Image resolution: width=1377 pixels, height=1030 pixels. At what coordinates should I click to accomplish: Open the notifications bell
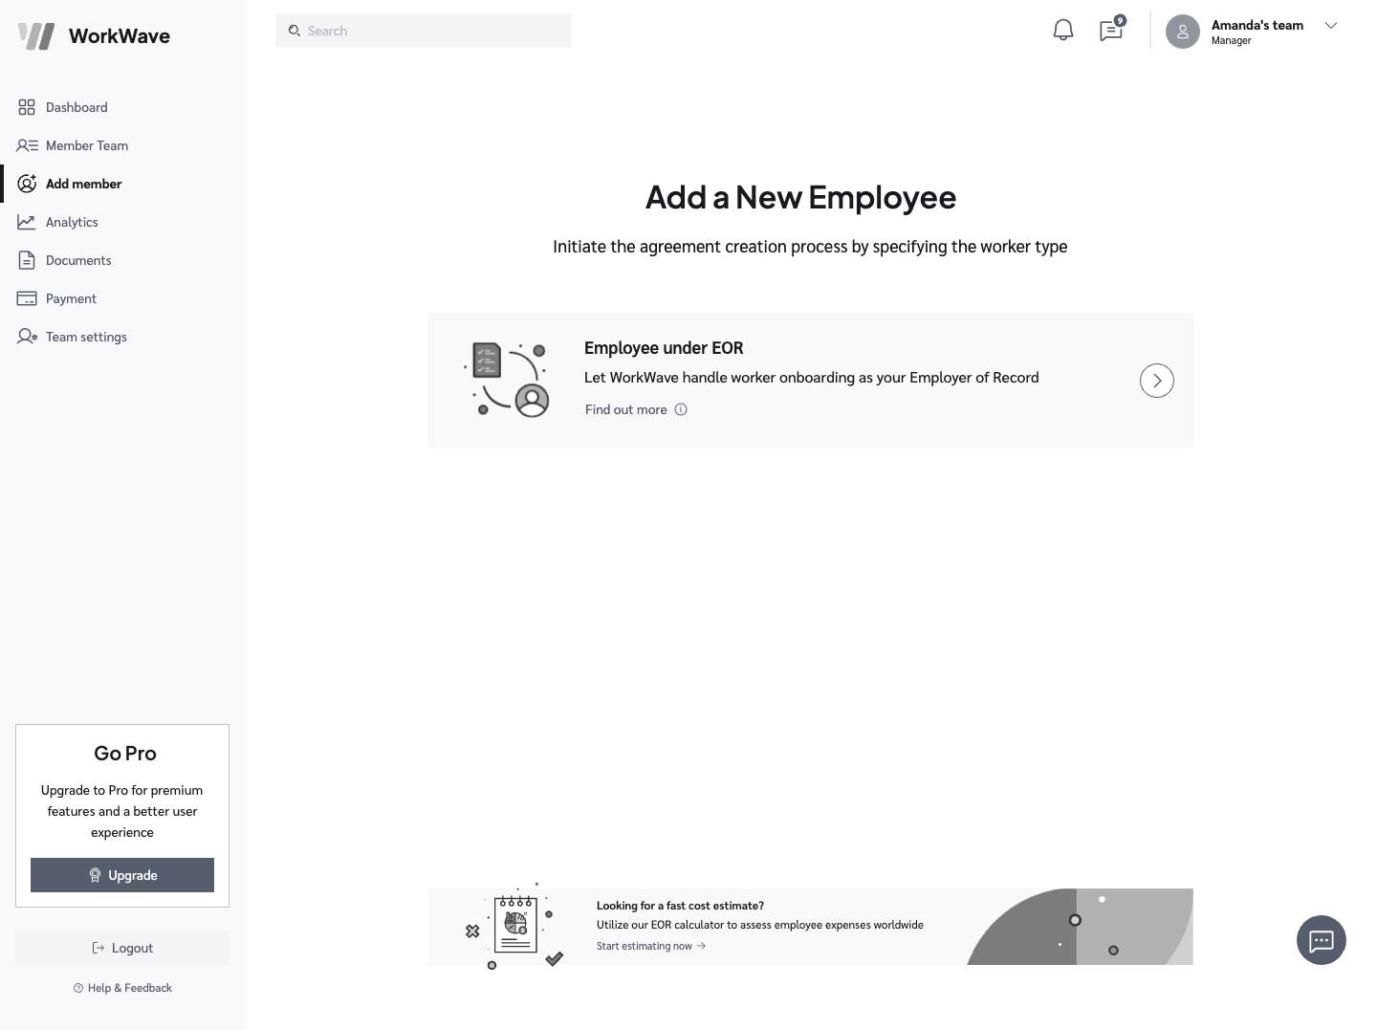click(1062, 31)
